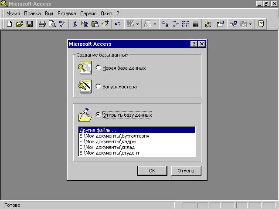Click the Spelling check icon
The width and height of the screenshot is (279, 209).
pos(61,24)
